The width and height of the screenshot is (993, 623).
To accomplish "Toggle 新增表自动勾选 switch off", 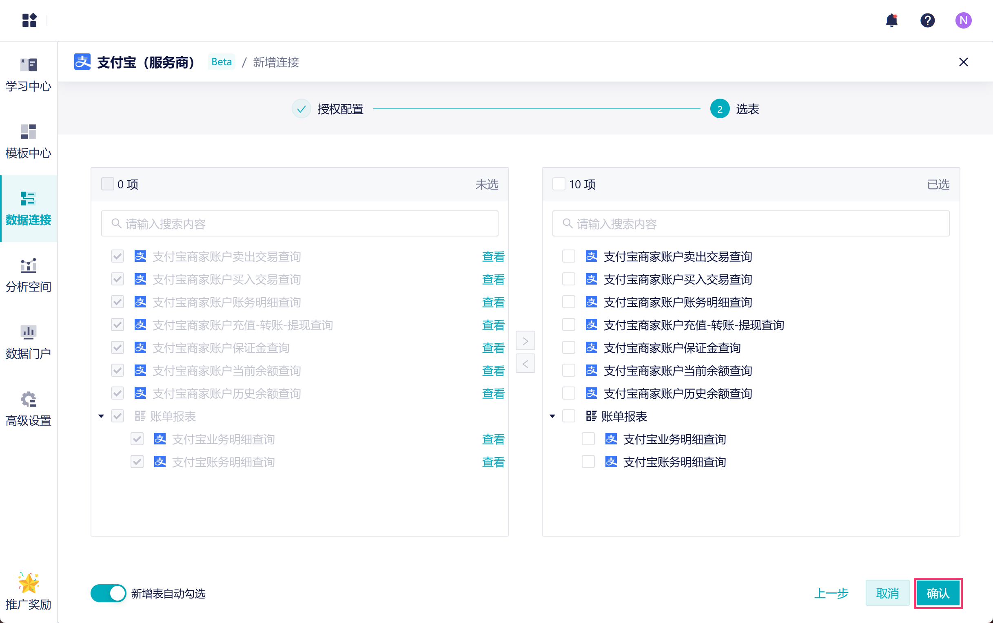I will 109,593.
